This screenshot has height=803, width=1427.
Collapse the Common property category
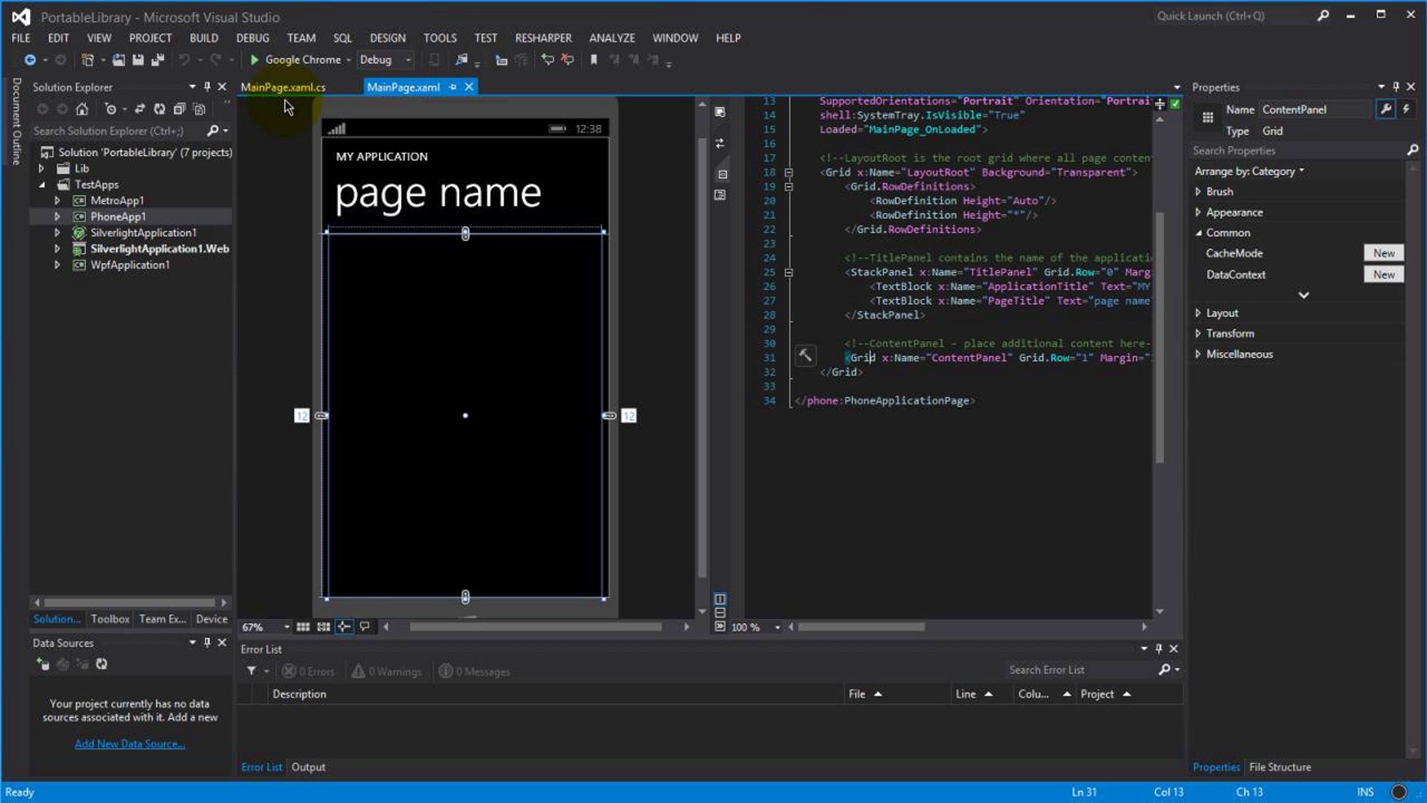coord(1198,233)
